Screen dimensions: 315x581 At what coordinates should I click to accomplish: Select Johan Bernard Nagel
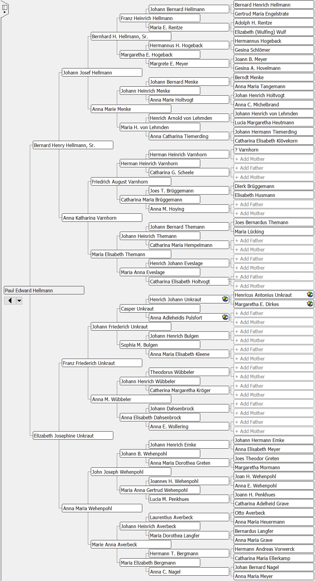274,567
